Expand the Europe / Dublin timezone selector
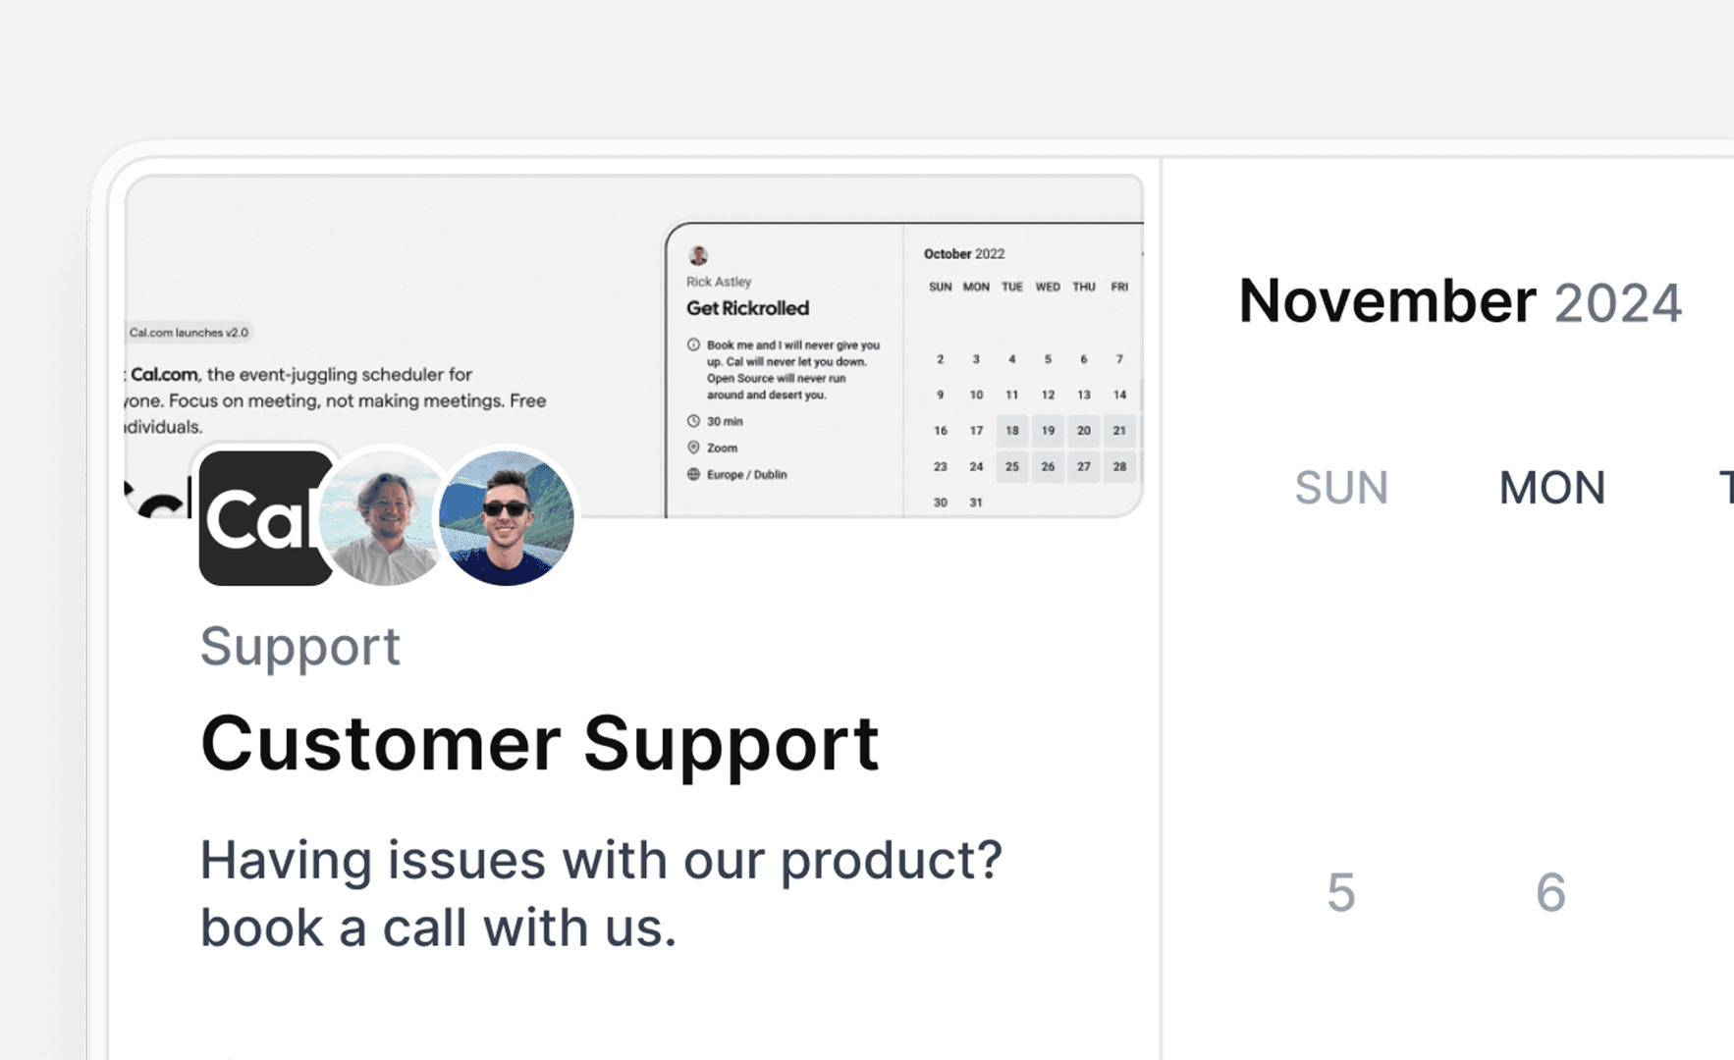1734x1060 pixels. [x=746, y=474]
